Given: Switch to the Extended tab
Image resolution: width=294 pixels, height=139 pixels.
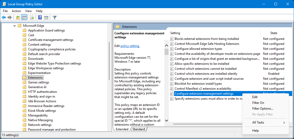Looking at the screenshot, I should [122, 129].
